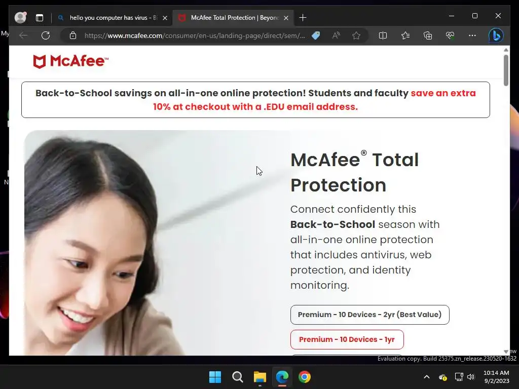Click the scrollbar down arrow
The image size is (519, 389).
[x=506, y=352]
